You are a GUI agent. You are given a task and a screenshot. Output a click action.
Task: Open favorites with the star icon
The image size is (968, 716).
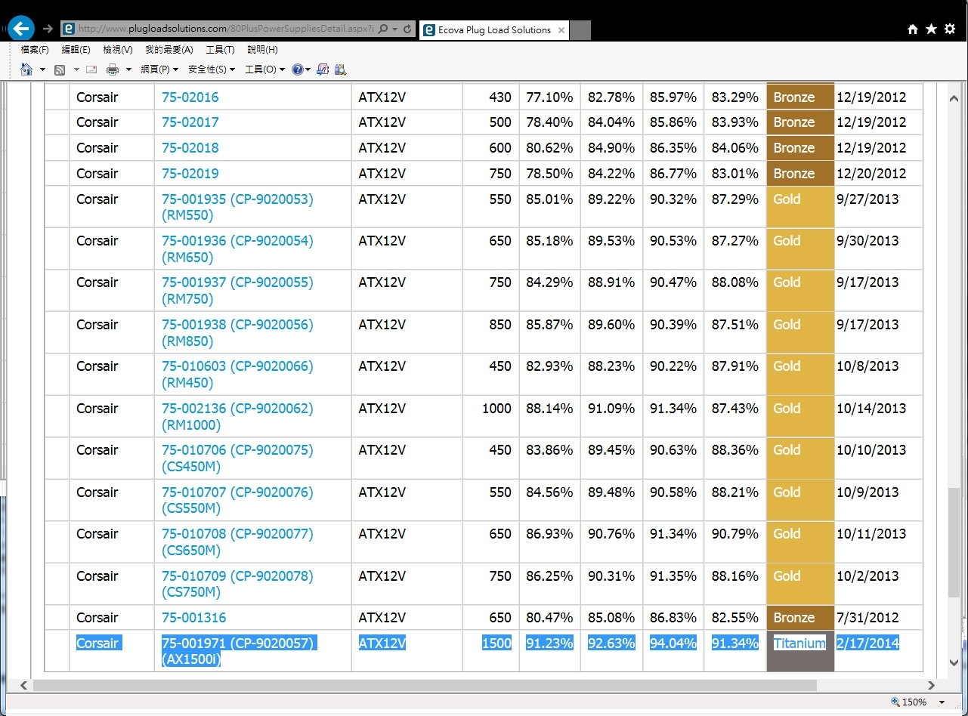pyautogui.click(x=931, y=29)
